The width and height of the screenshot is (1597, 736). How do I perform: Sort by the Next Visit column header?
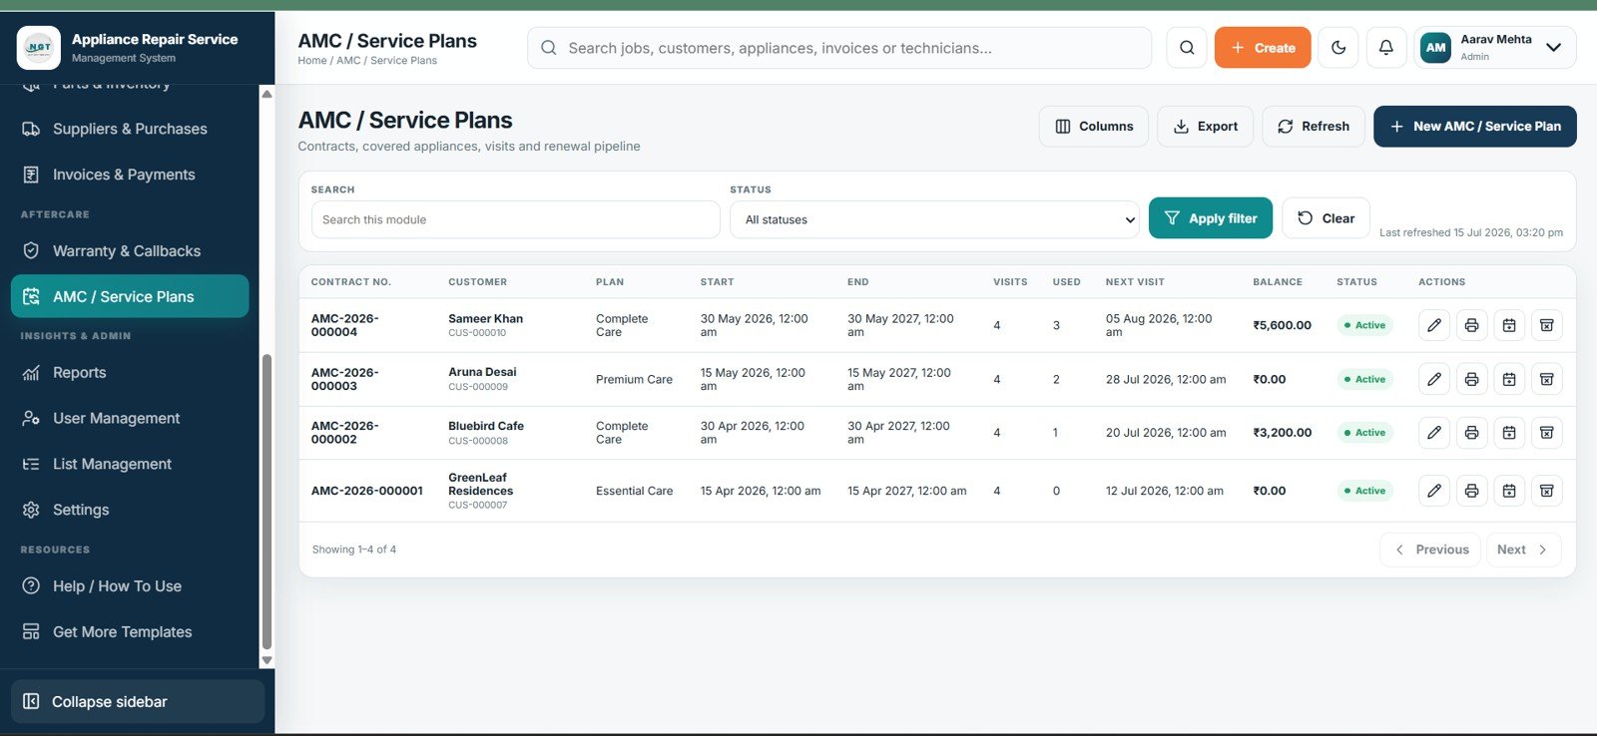tap(1135, 282)
